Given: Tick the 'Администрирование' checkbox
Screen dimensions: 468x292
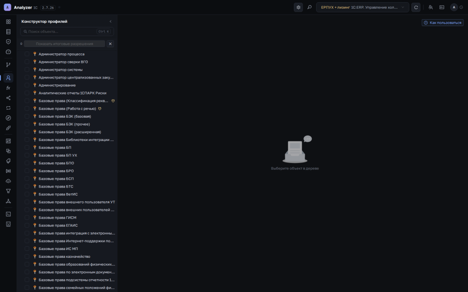Looking at the screenshot, I should coord(27,85).
